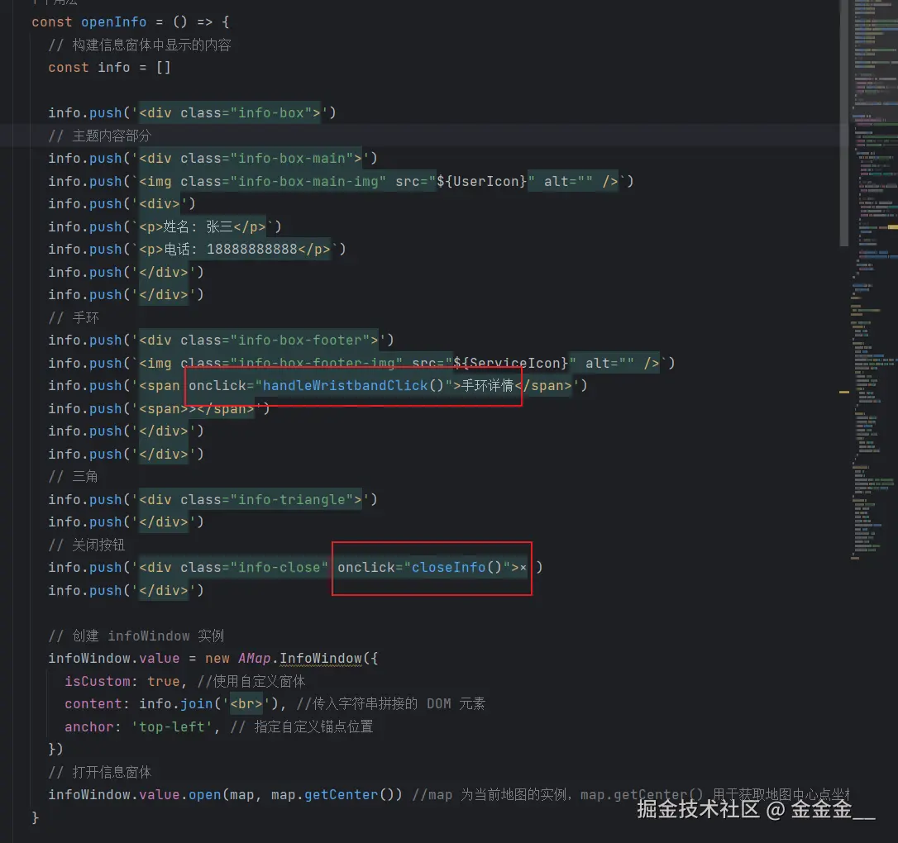Image resolution: width=898 pixels, height=843 pixels.
Task: Click the "getCenter" method call
Action: pos(341,794)
